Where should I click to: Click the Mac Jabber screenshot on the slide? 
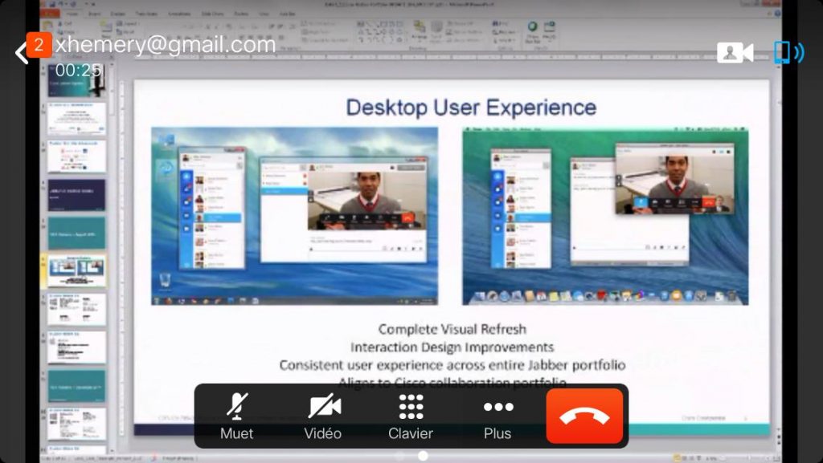pos(605,215)
